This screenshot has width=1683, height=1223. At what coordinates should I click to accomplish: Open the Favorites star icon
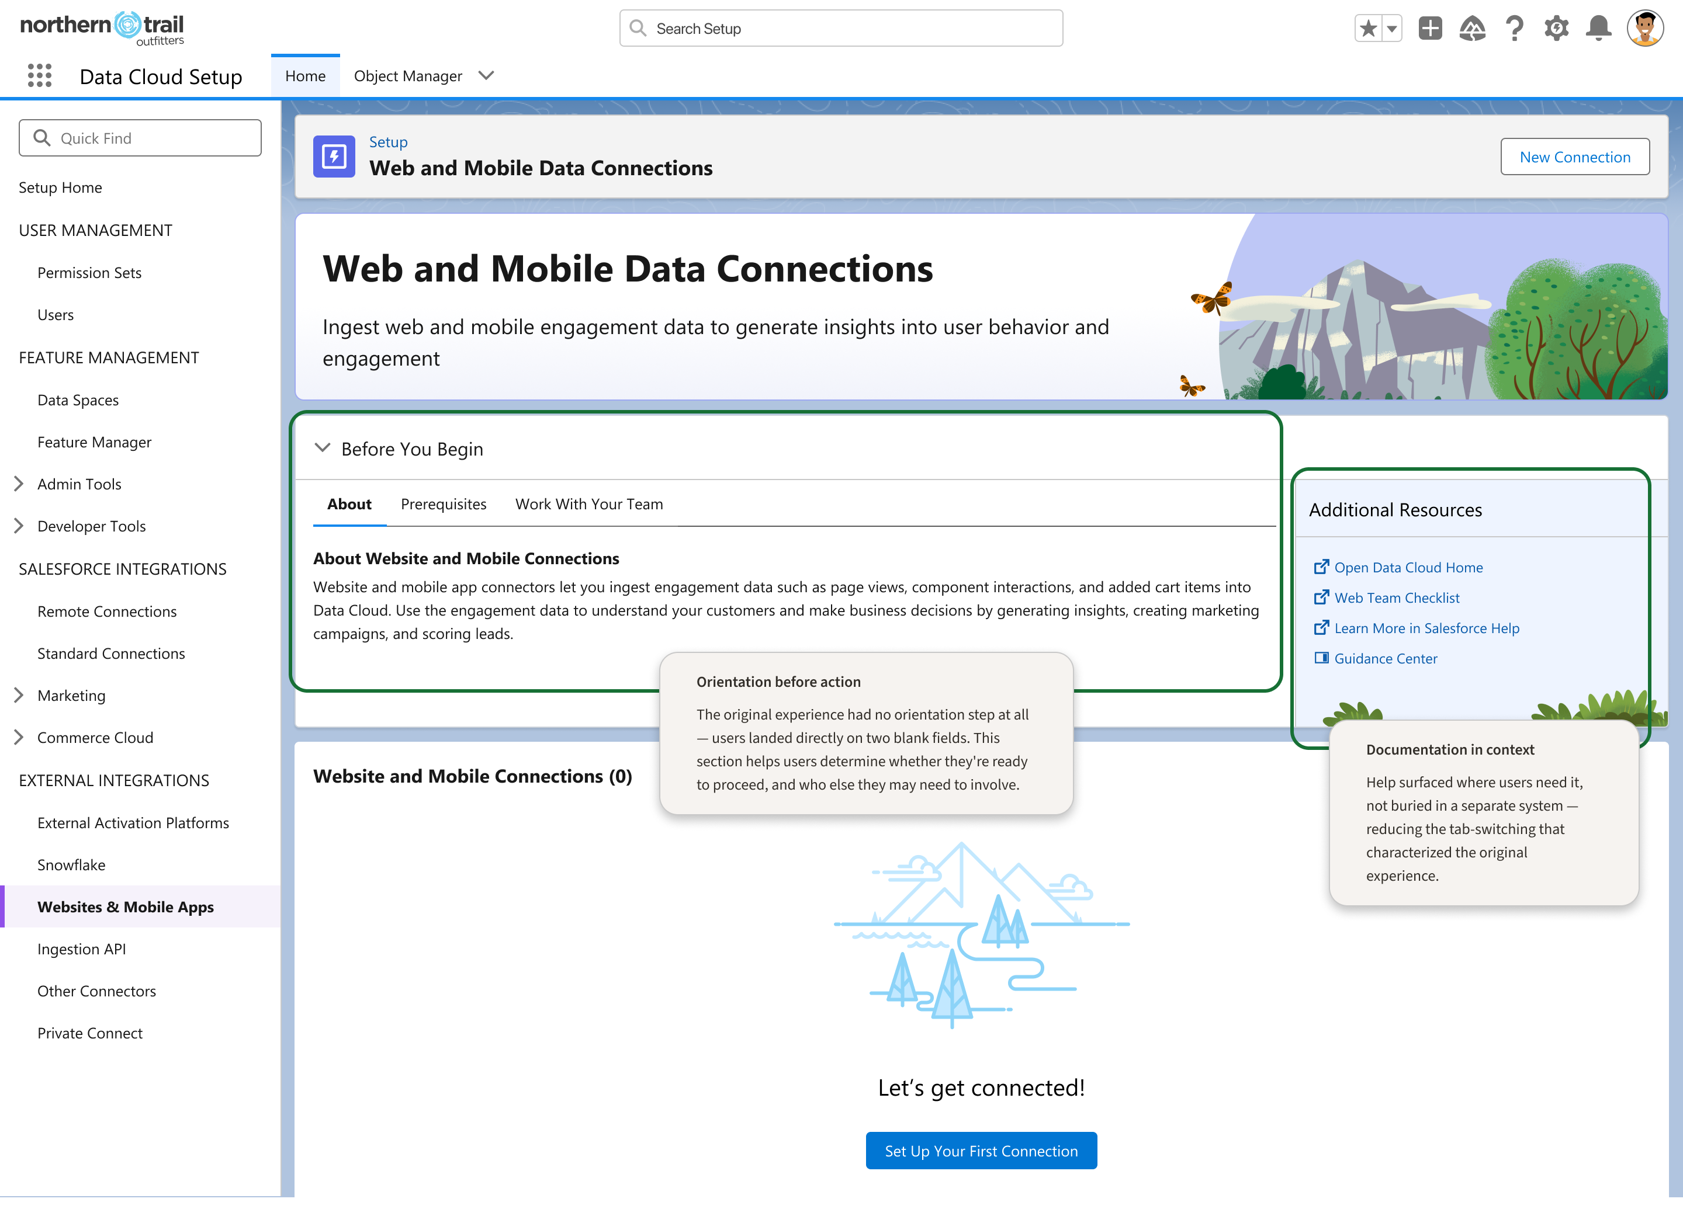click(1369, 28)
